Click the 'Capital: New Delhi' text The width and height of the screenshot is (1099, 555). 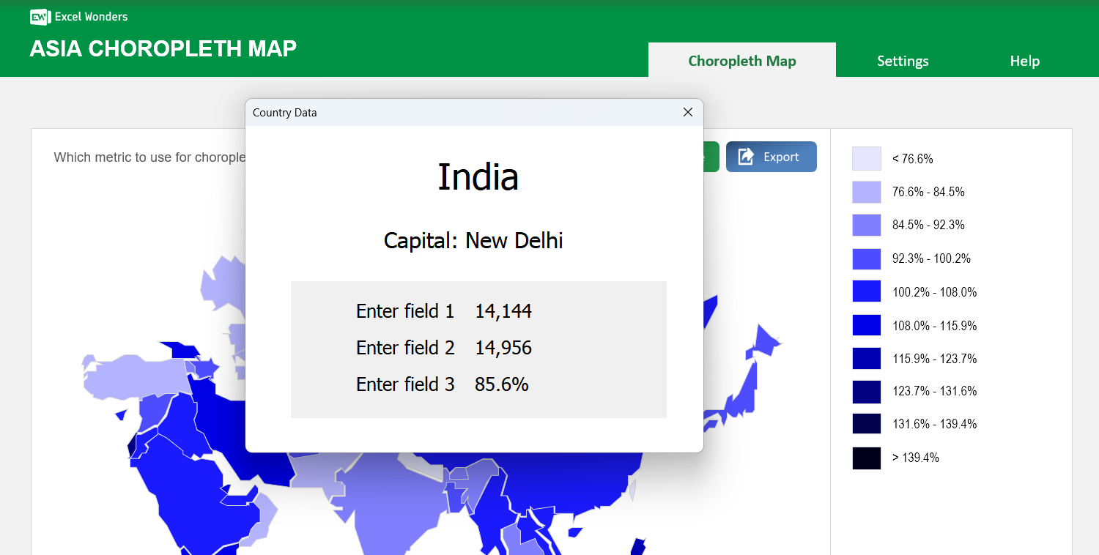point(473,240)
